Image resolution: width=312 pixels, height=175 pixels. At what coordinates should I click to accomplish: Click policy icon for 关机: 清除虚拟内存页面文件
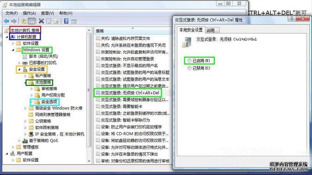pos(98,38)
